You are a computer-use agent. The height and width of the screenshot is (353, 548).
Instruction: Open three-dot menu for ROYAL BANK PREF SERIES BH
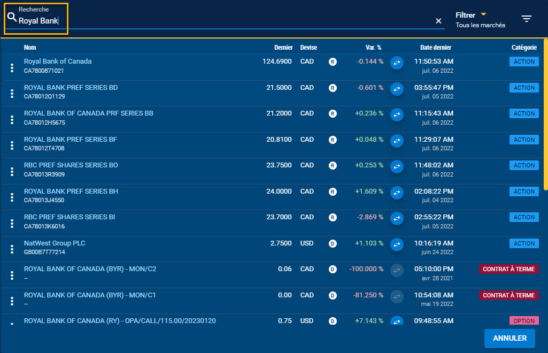point(12,198)
